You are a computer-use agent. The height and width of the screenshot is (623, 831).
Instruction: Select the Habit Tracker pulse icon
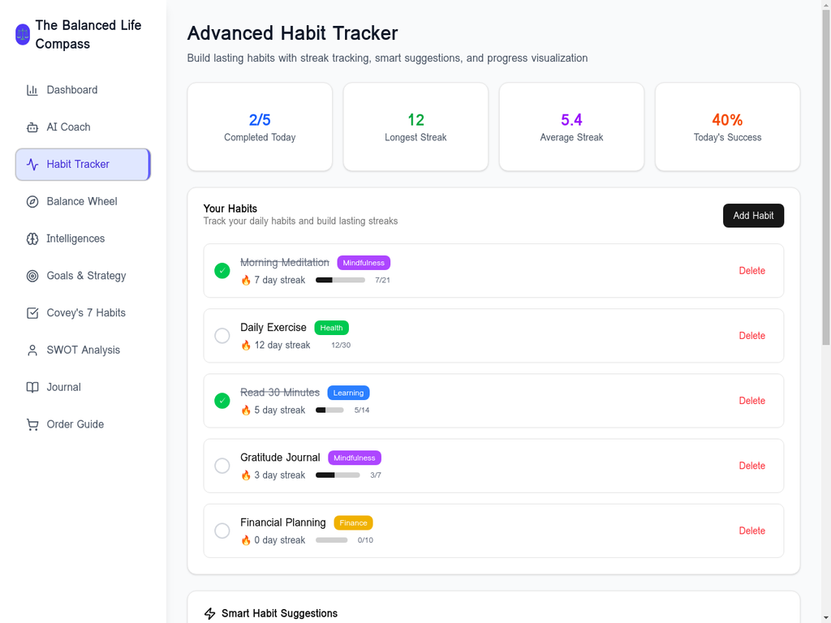point(32,164)
